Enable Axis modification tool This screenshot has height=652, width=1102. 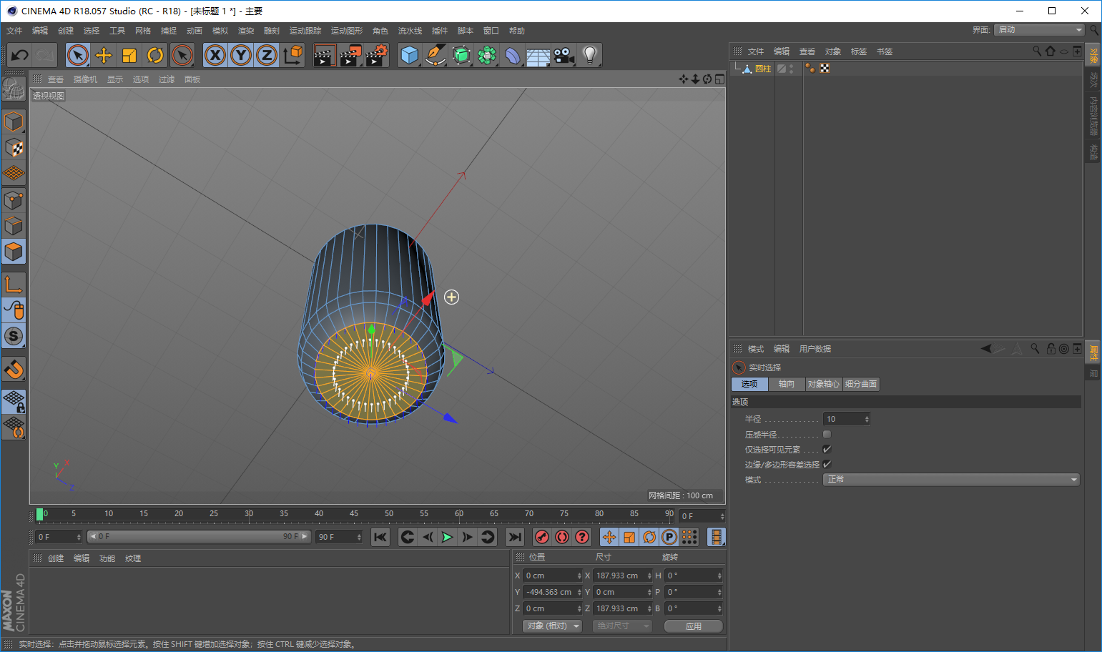click(14, 284)
